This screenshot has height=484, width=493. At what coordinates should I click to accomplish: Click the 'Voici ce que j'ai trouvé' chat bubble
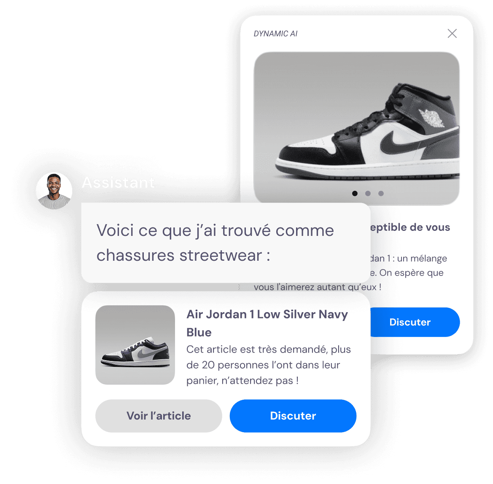(x=226, y=243)
